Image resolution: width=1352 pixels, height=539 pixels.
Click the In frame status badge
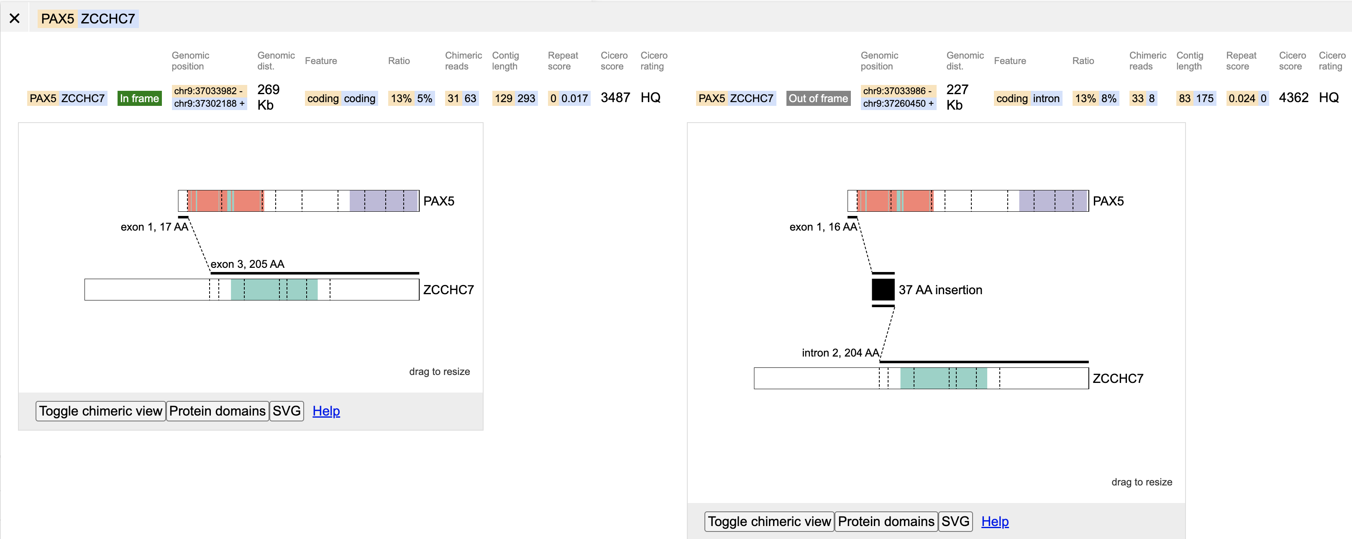tap(139, 98)
